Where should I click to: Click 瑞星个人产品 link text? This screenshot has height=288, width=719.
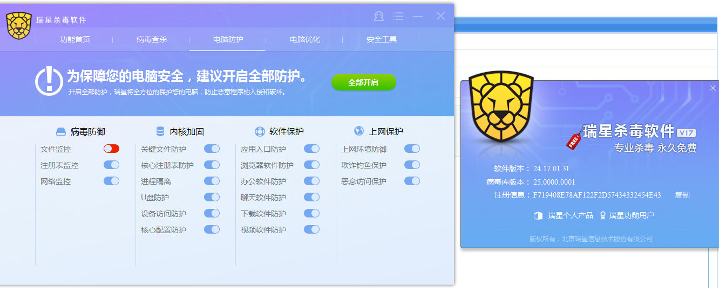pos(571,215)
